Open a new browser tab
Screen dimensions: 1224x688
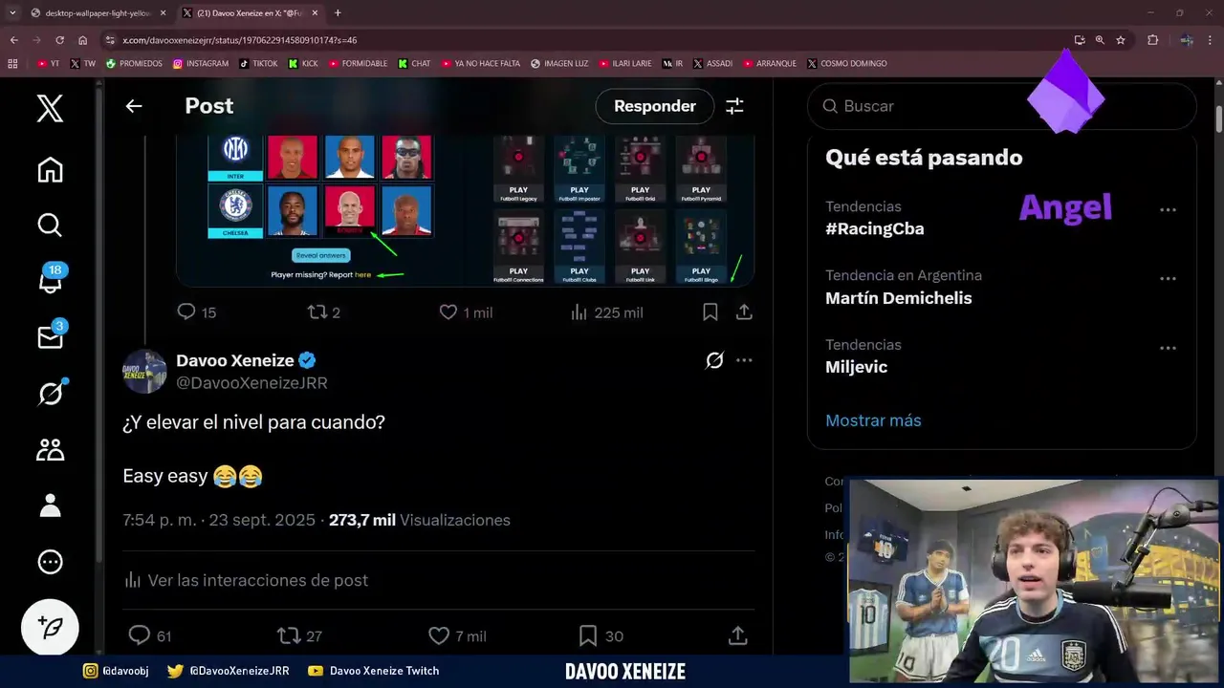tap(338, 13)
